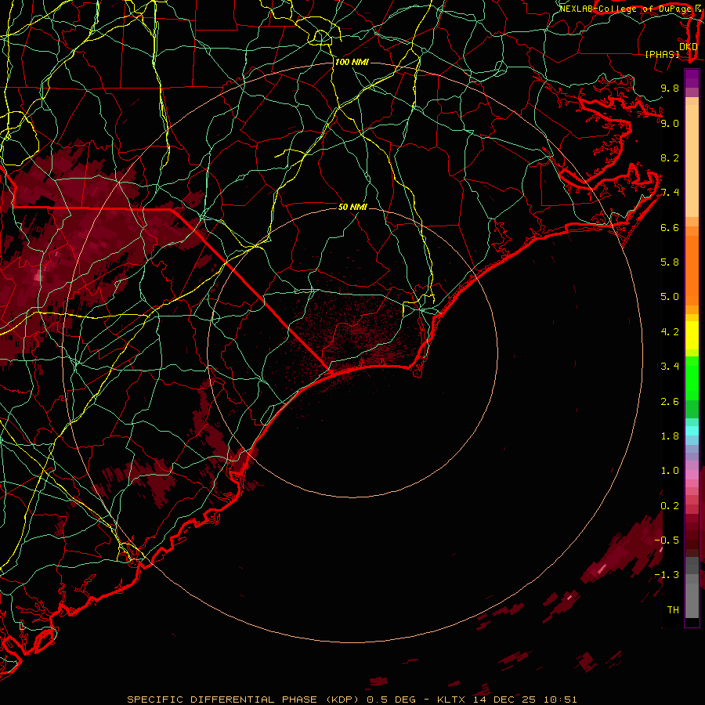Click the -1.3 scale value
The width and height of the screenshot is (705, 705).
(667, 575)
